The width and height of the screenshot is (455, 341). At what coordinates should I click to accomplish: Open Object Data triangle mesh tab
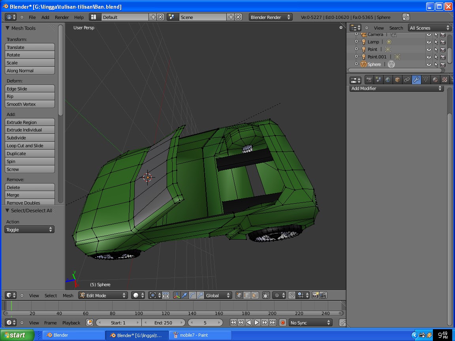[426, 80]
